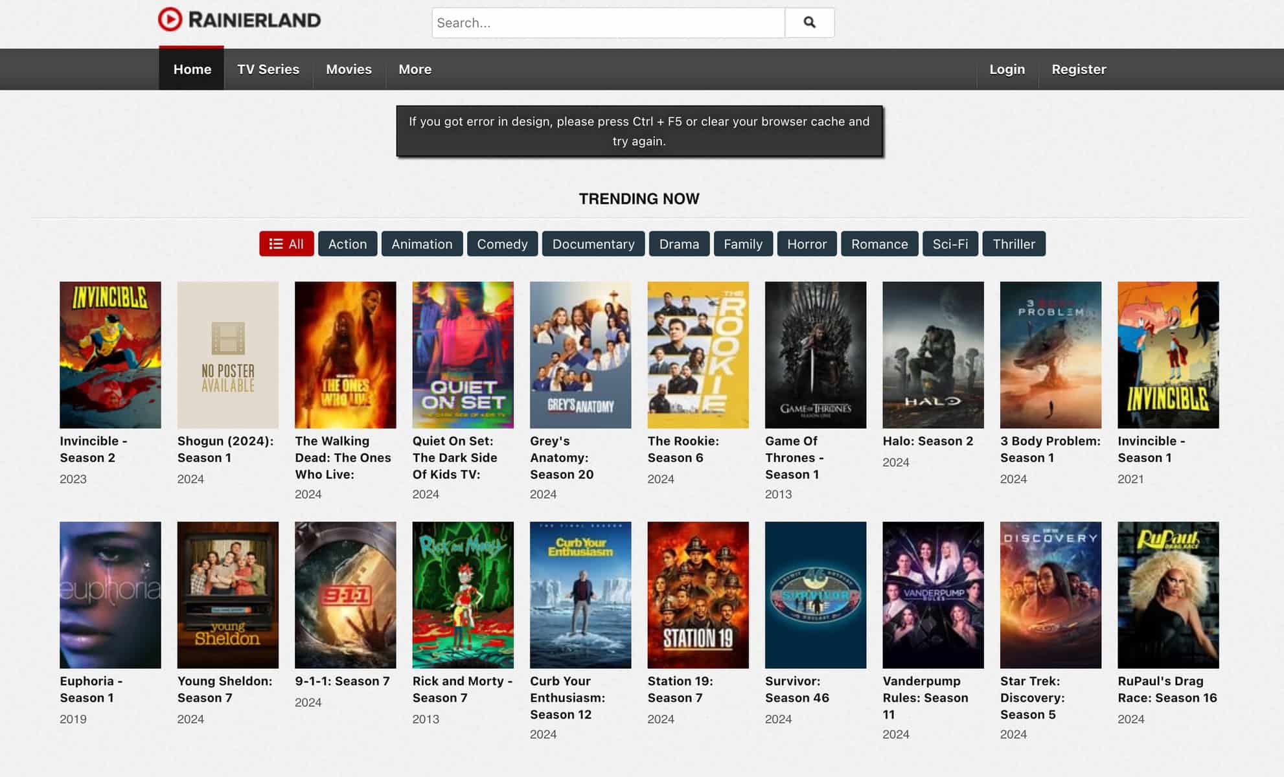
Task: Click Star Trek: Discovery Season 5 title
Action: [1033, 698]
